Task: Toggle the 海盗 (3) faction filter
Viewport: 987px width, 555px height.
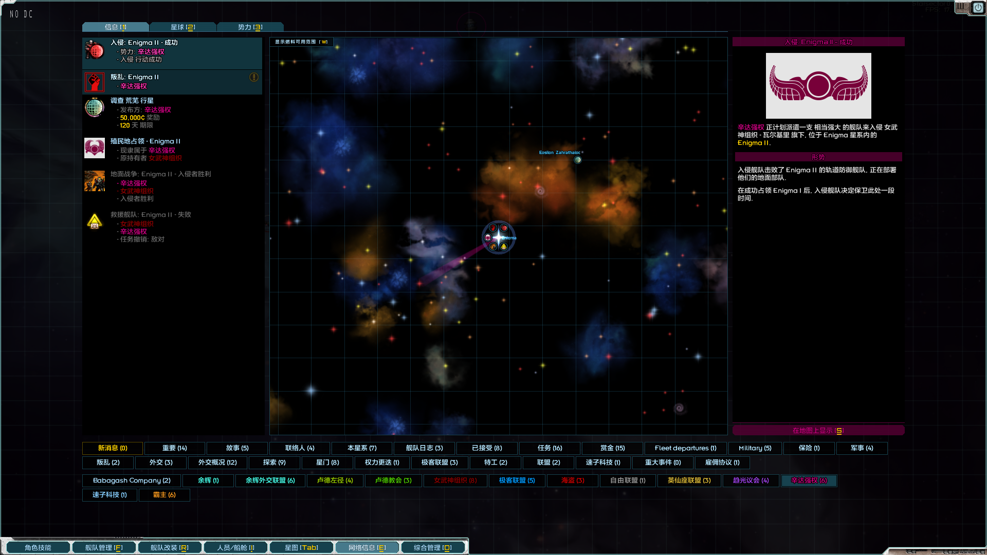Action: [573, 480]
